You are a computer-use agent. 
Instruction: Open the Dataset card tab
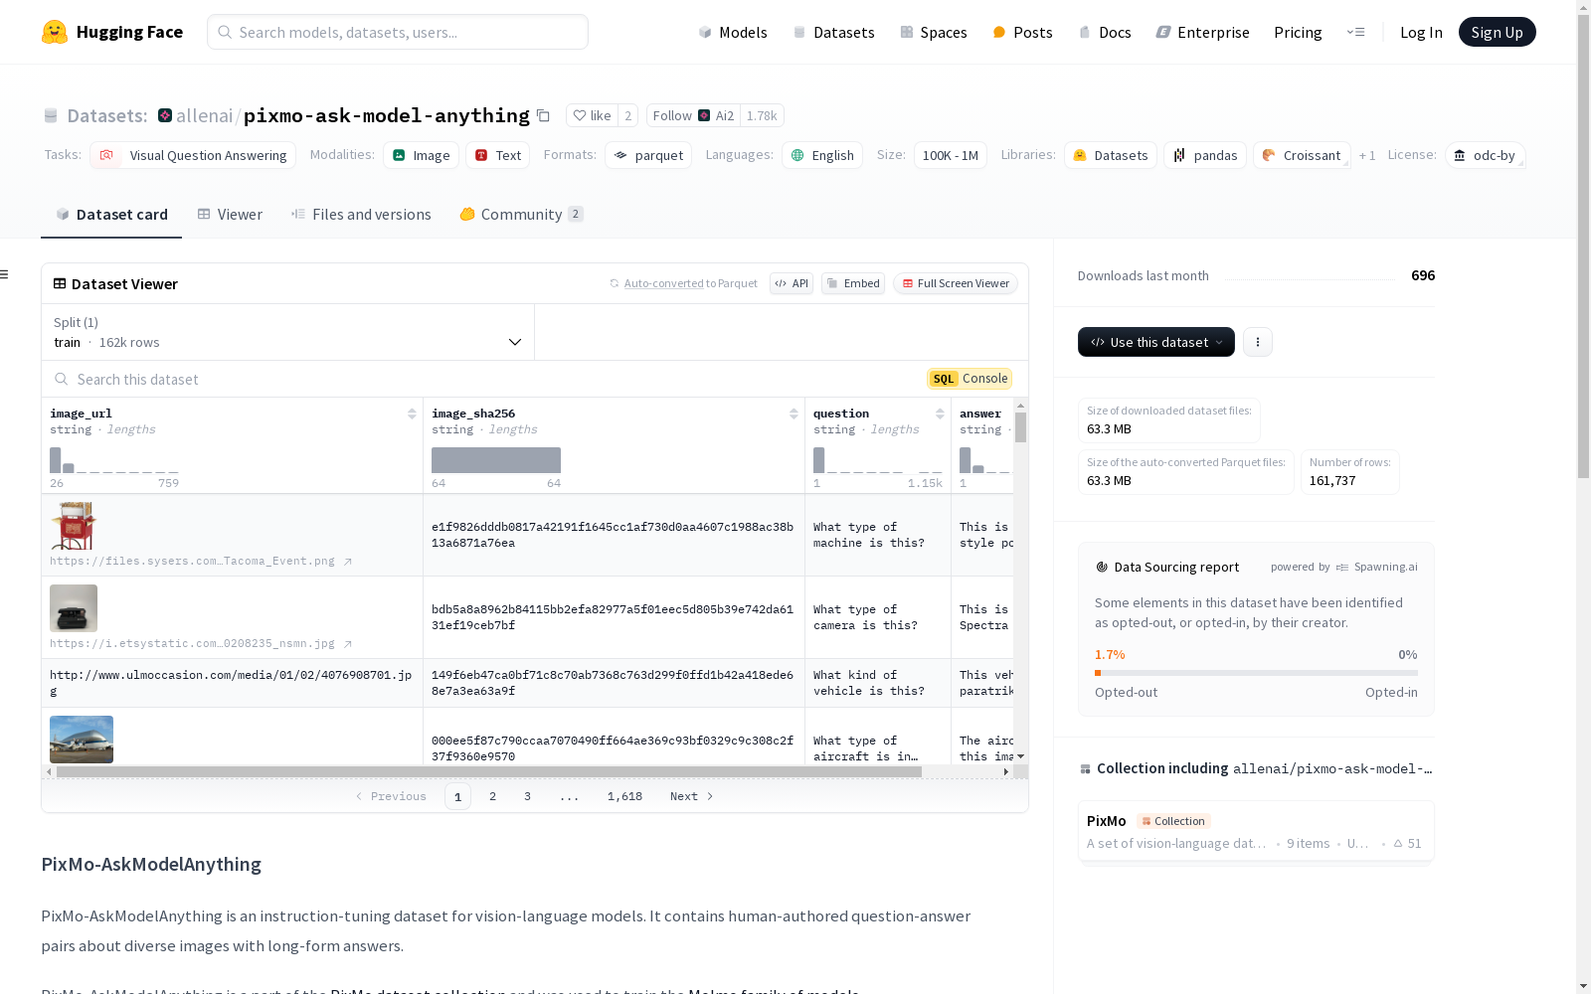[111, 215]
